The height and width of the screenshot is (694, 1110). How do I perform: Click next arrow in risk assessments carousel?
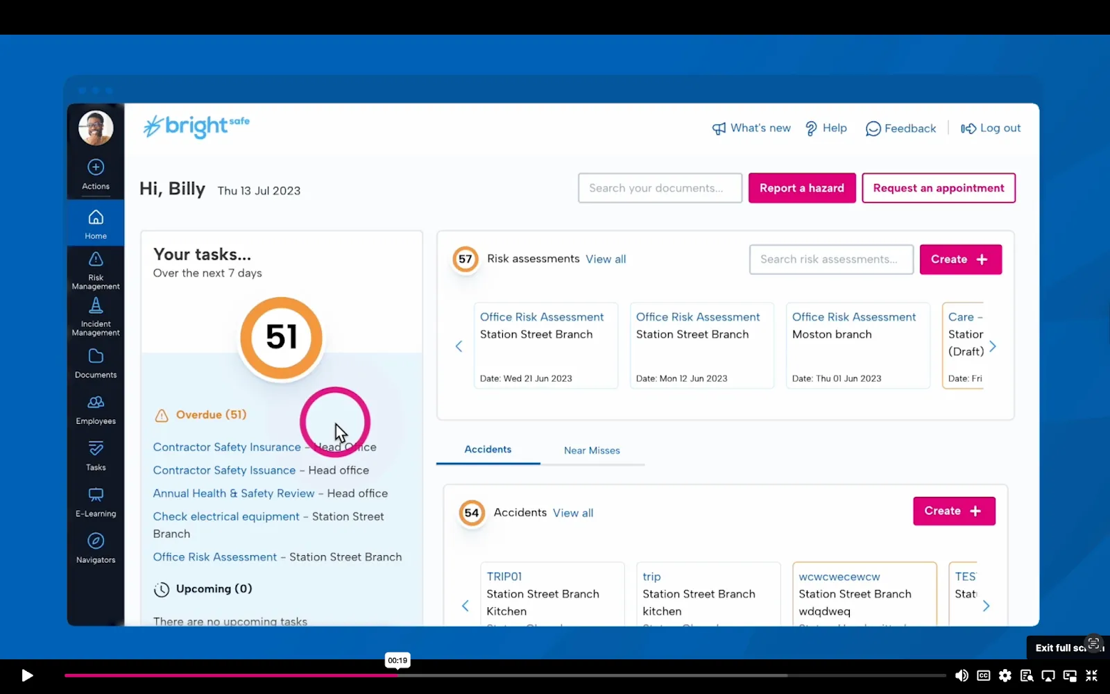(x=993, y=346)
